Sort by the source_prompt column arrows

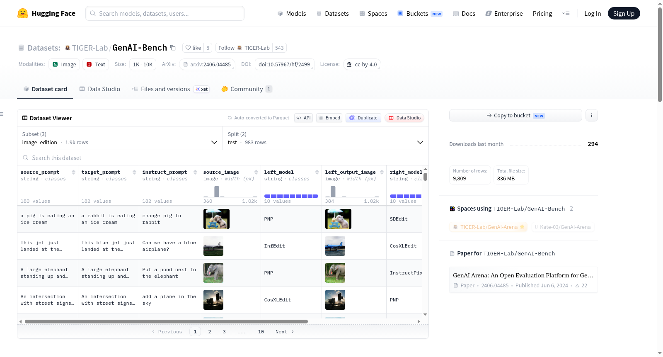73,172
